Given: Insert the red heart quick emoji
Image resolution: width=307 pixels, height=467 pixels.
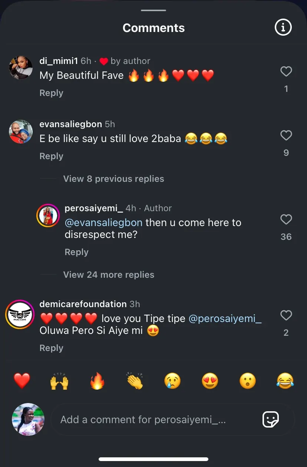Looking at the screenshot, I should point(22,381).
